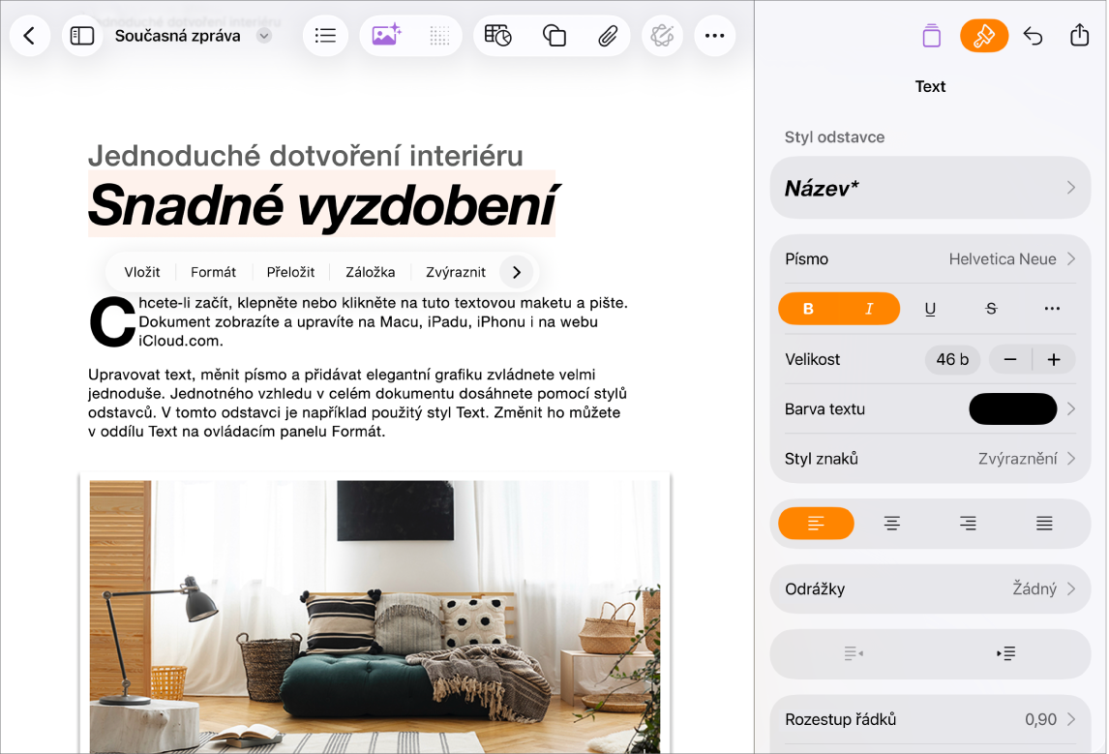Increase the paragraph indent
The image size is (1109, 754).
coord(1005,653)
